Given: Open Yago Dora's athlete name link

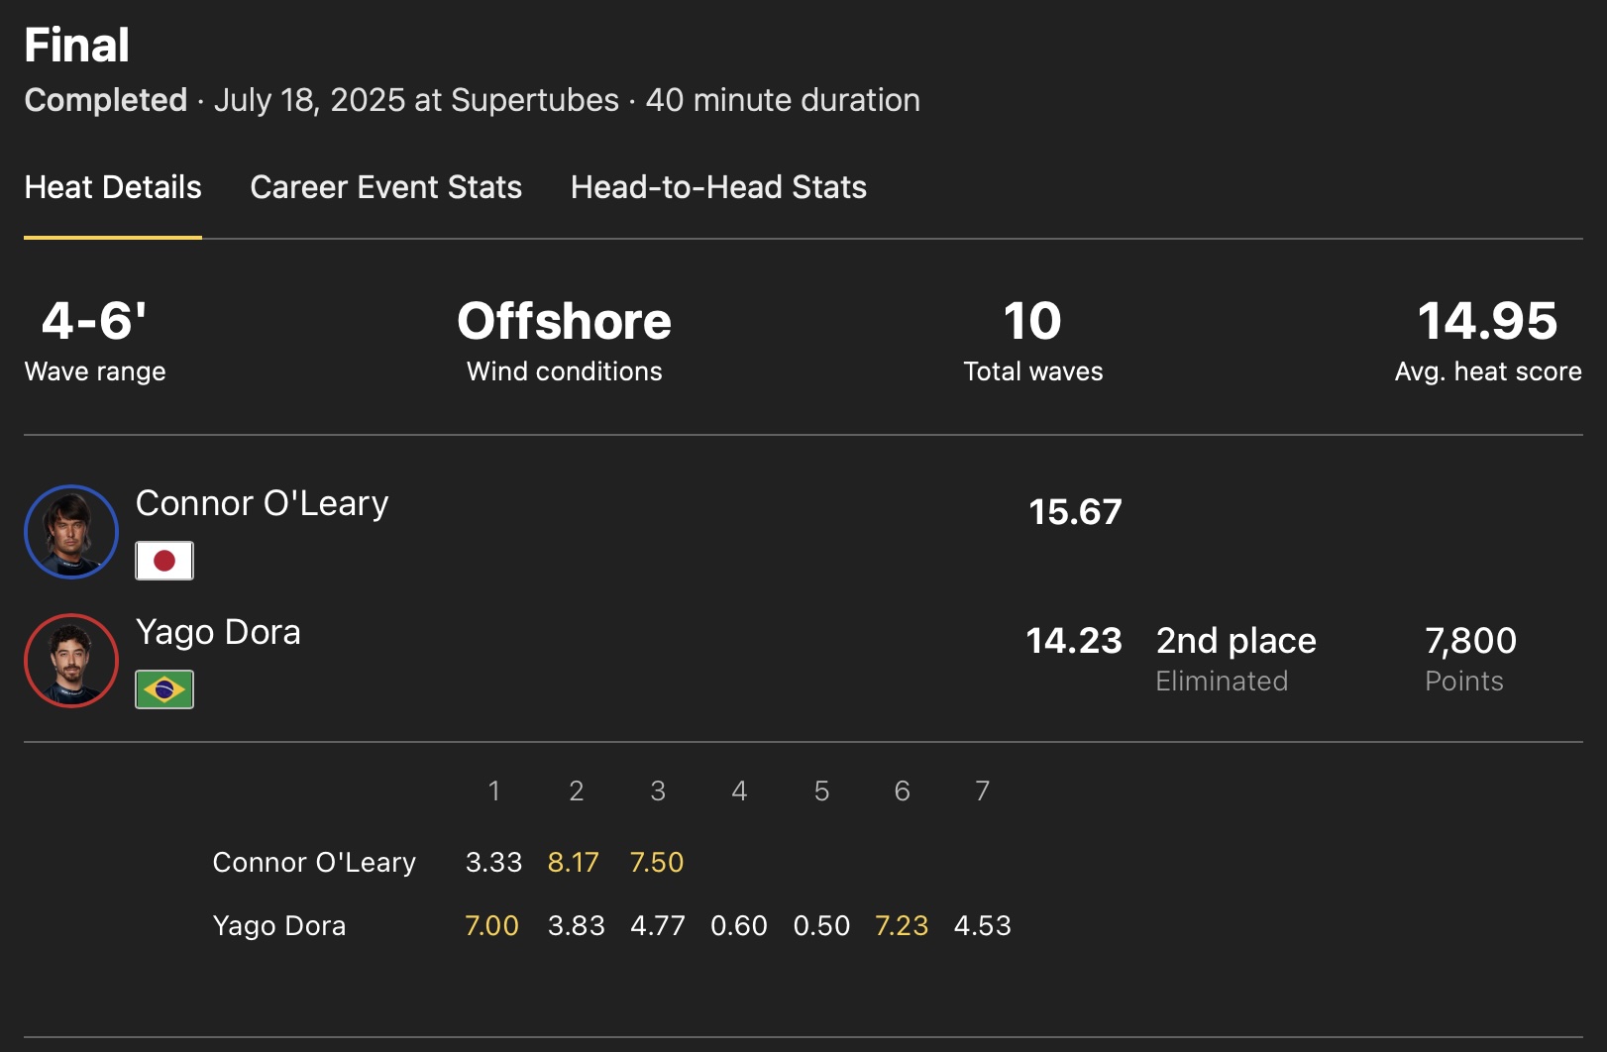Looking at the screenshot, I should (x=218, y=632).
